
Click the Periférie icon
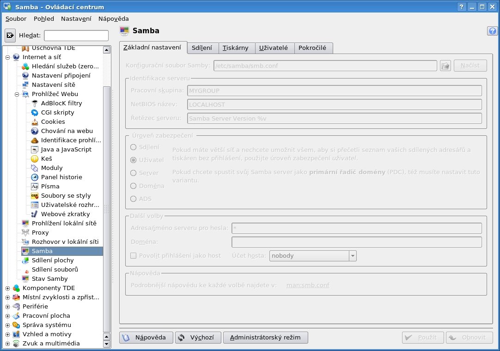pyautogui.click(x=16, y=307)
